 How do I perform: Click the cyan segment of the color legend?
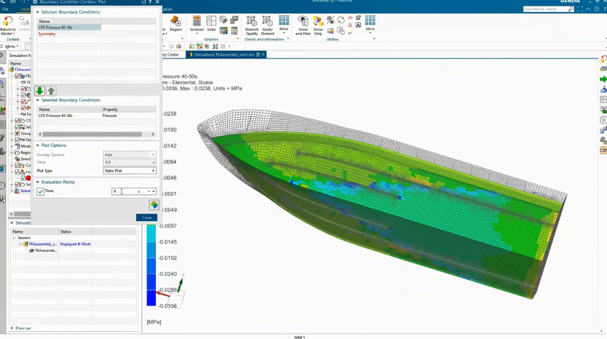(152, 233)
